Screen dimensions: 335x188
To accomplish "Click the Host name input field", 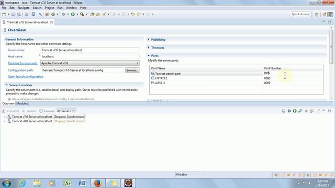I will 90,56.
